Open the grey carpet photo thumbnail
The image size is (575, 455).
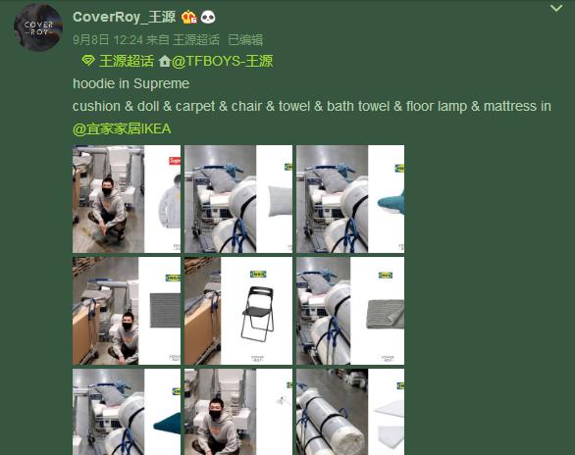[x=127, y=311]
